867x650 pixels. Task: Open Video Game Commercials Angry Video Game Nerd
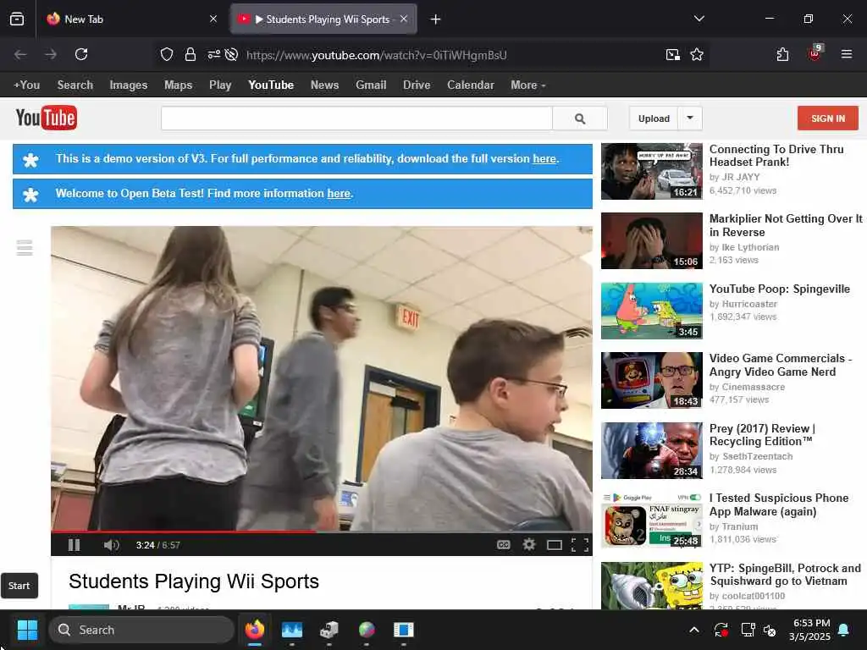[x=780, y=365]
